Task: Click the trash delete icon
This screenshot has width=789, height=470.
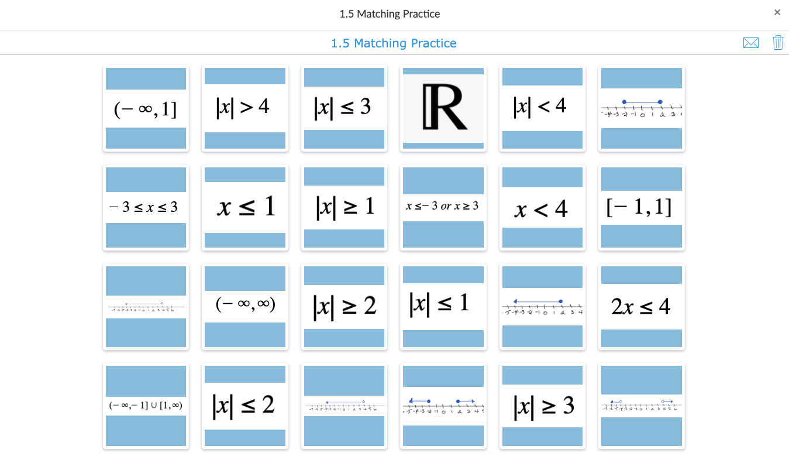Action: coord(778,42)
